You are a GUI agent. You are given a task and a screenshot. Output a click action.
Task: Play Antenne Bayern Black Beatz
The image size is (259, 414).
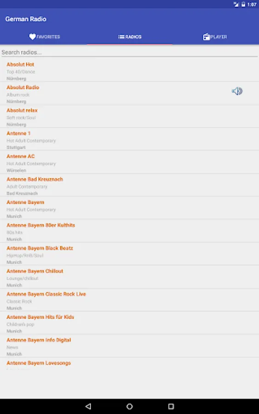coord(129,254)
